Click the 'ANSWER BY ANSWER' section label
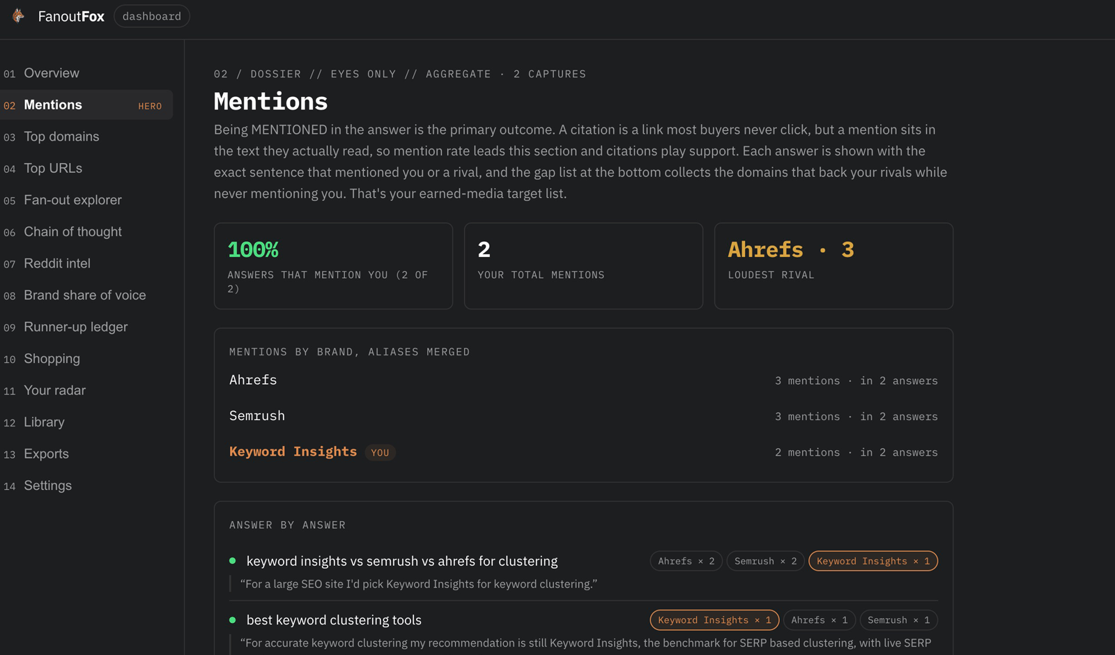The width and height of the screenshot is (1115, 655). (x=288, y=525)
